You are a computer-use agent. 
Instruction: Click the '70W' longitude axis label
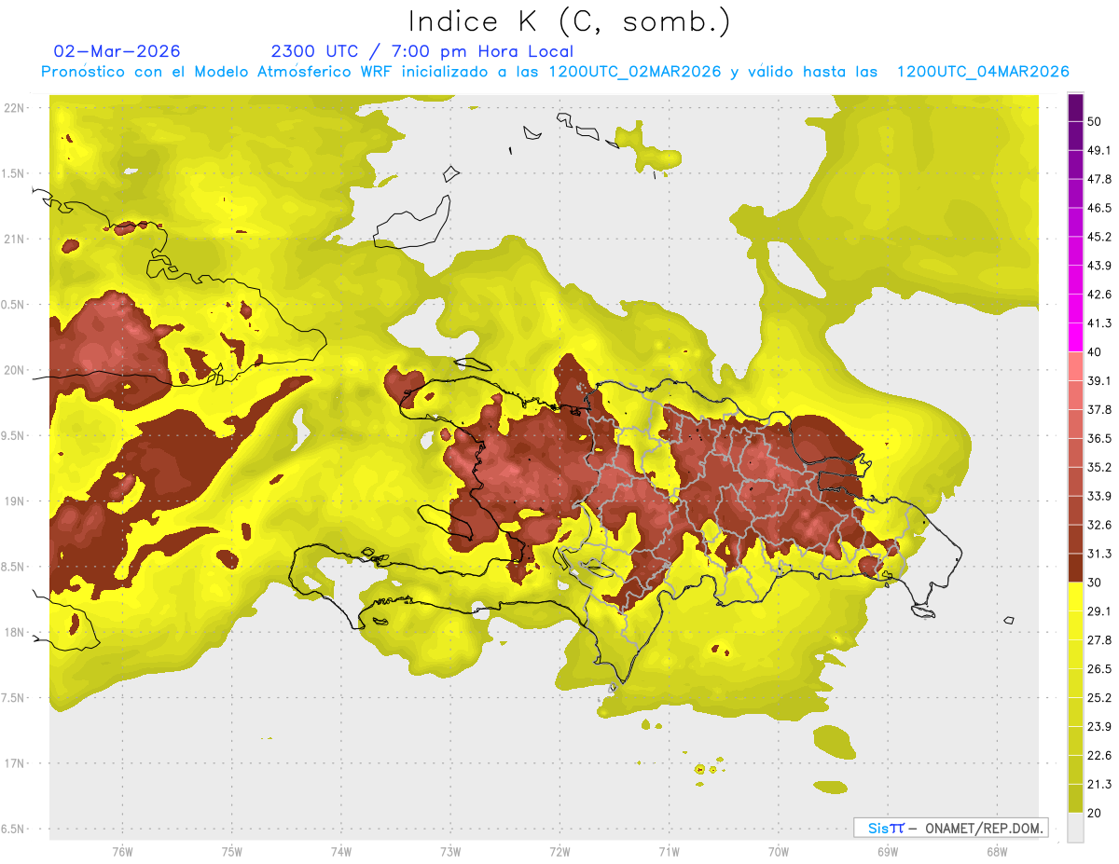[x=778, y=852]
